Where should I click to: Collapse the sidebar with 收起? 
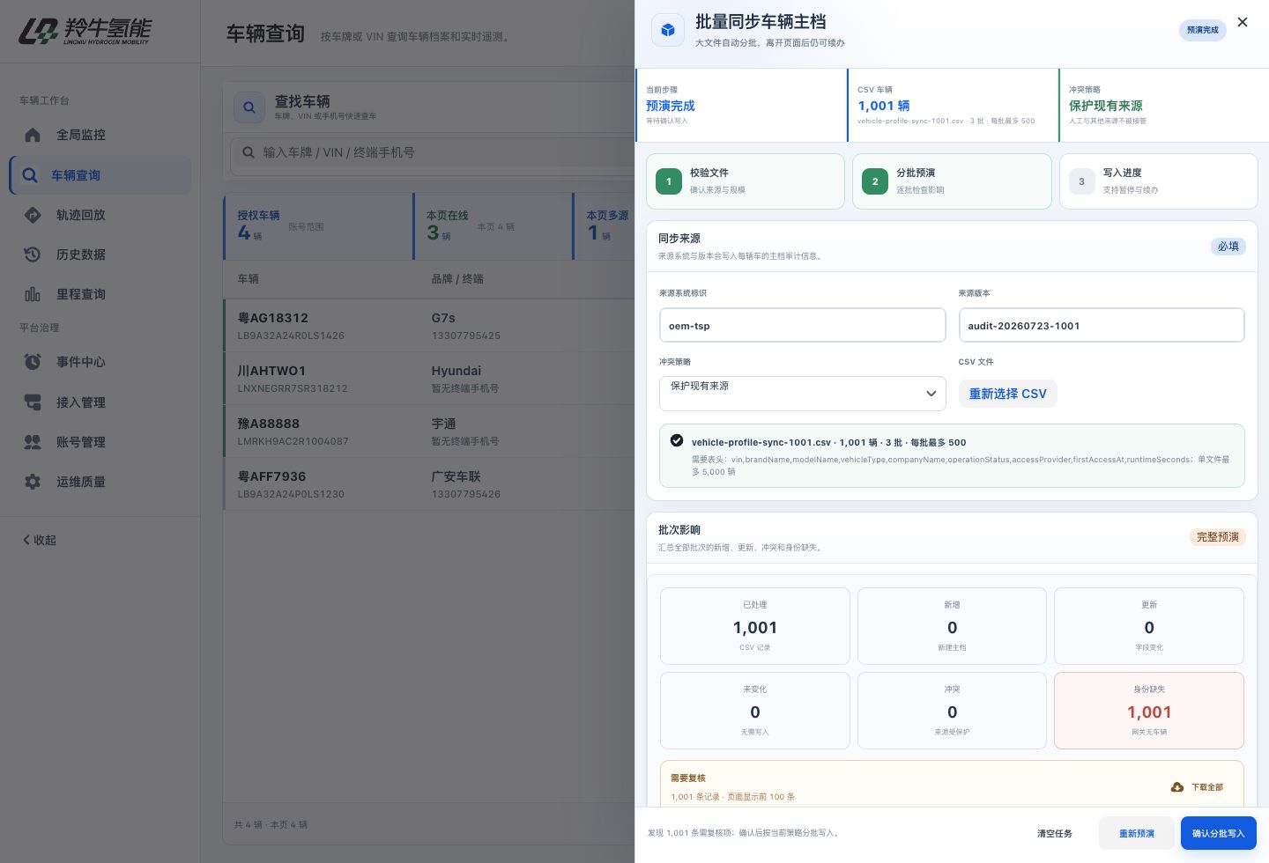[40, 540]
